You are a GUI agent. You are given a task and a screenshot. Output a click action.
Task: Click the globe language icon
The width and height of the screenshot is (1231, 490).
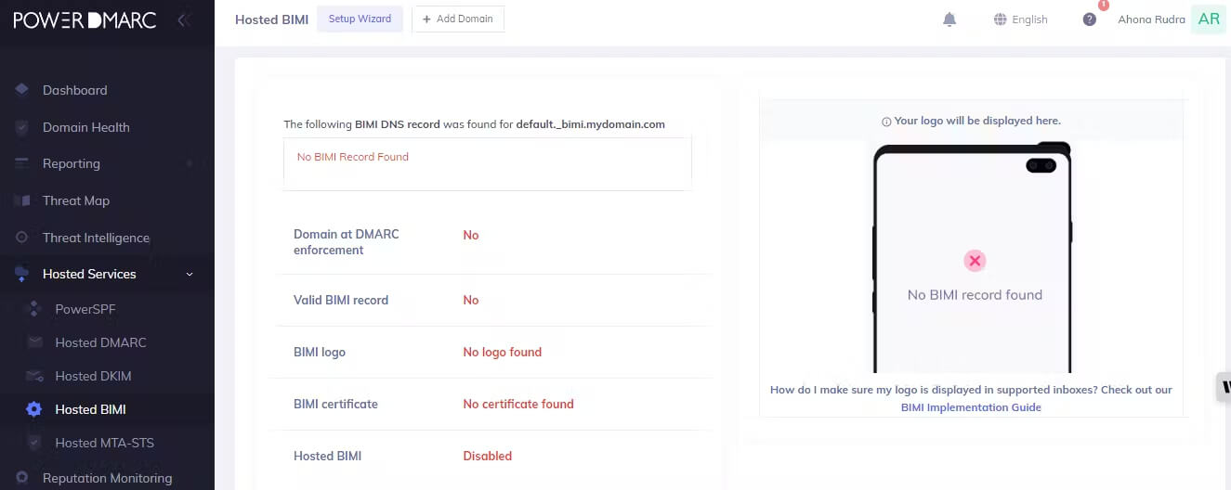[1001, 19]
